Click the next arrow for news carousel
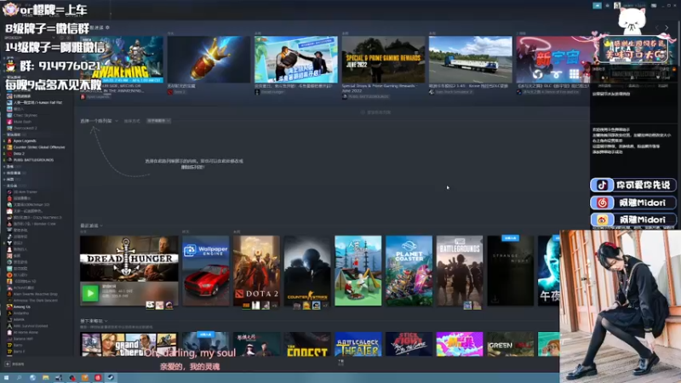This screenshot has width=681, height=383. click(667, 28)
